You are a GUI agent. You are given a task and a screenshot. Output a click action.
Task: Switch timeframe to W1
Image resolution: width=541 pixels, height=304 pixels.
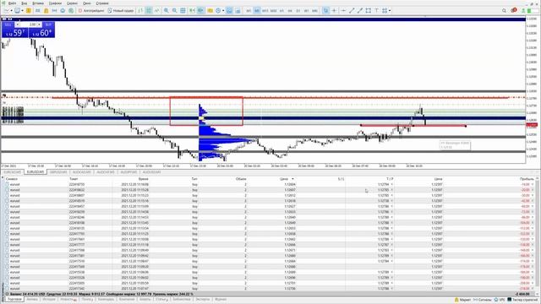[306, 11]
